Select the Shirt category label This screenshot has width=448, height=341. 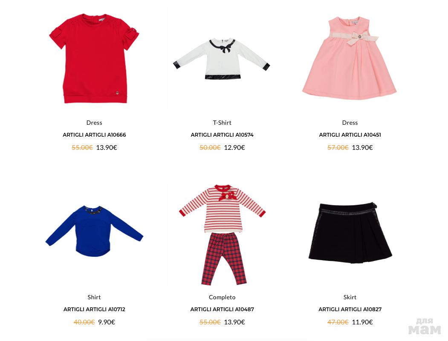click(x=94, y=297)
